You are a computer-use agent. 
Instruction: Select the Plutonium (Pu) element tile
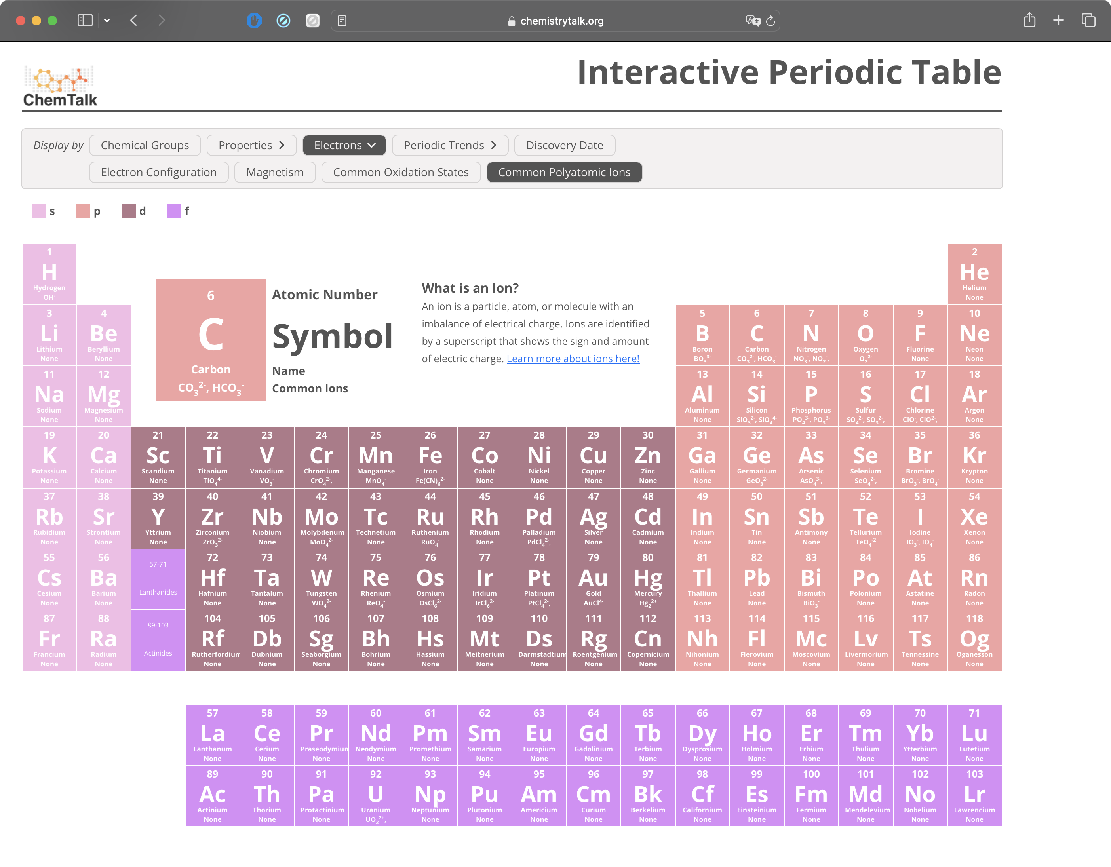click(x=484, y=796)
